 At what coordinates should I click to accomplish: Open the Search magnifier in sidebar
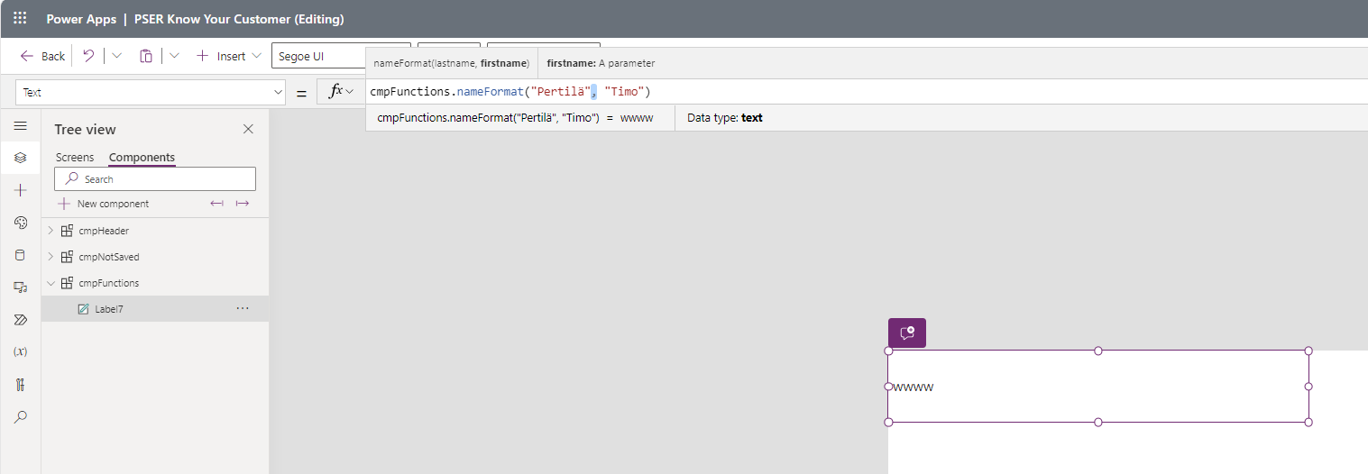pos(21,417)
